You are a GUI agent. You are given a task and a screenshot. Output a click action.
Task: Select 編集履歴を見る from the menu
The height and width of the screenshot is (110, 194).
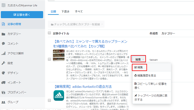tap(152, 75)
